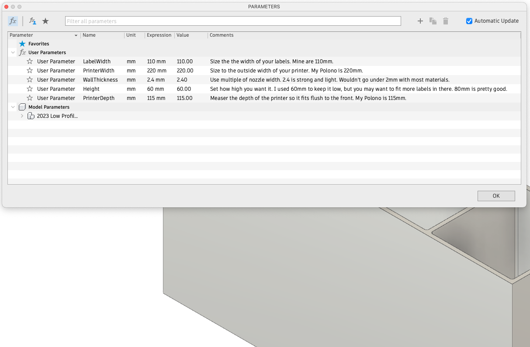Disable the Automatic Update checkbox

pyautogui.click(x=469, y=21)
